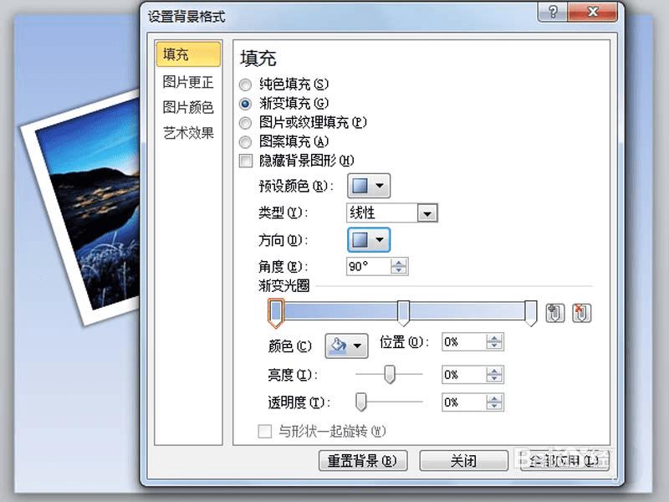Toggle 与形状一起旋转 checkbox
Viewport: 669px width, 502px height.
[x=265, y=431]
